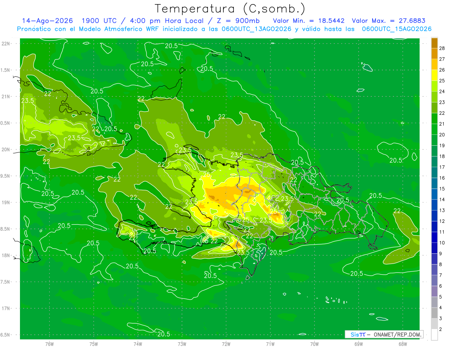452x349 pixels.
Task: Click the "68W" longitude axis label
Action: [x=403, y=344]
